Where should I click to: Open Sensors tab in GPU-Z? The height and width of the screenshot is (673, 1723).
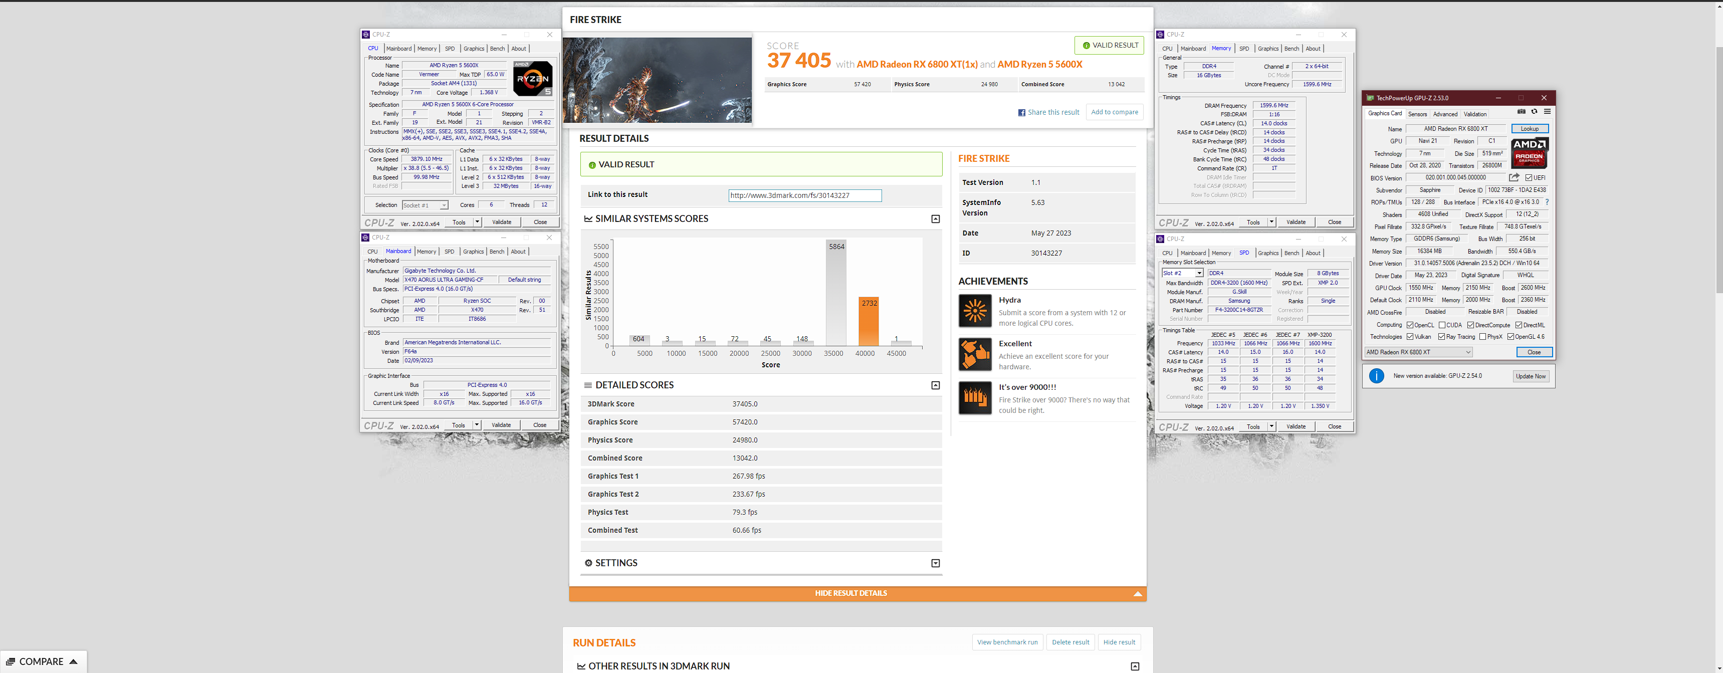click(x=1417, y=114)
